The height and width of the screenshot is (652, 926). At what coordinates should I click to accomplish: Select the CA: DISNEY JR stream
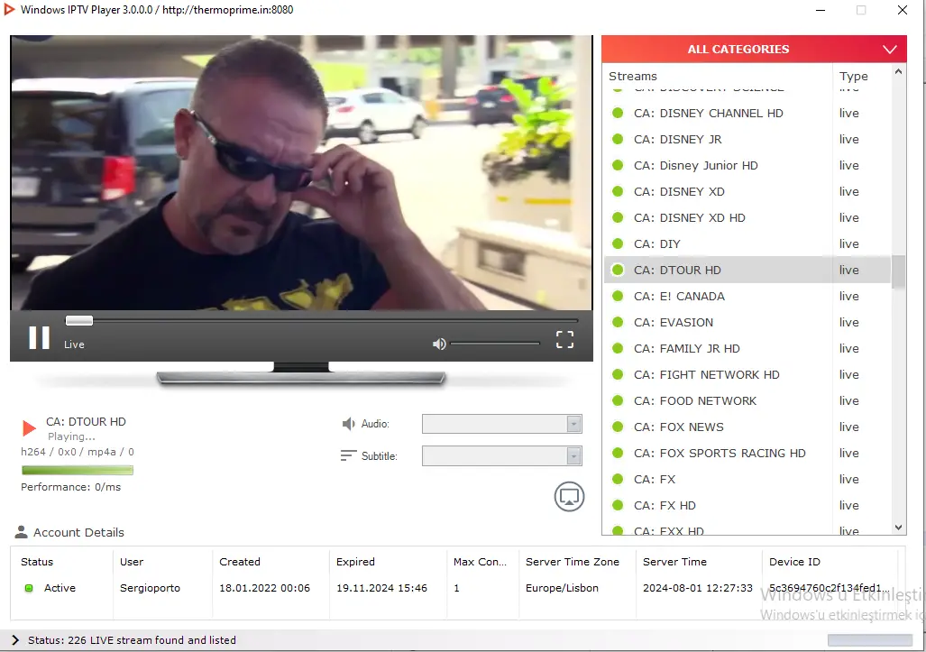click(747, 139)
